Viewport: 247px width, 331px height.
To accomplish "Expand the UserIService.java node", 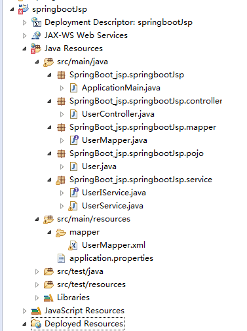I will 62,193.
